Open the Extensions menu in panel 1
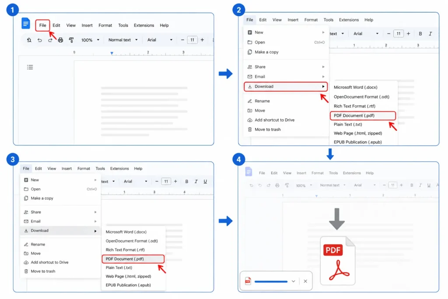This screenshot has width=448, height=299. [x=144, y=25]
